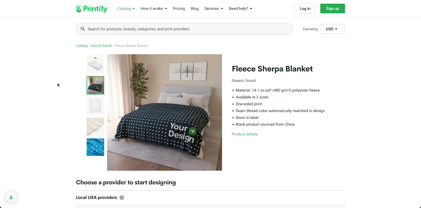Screen dimensions: 421x208
Task: Click the Printify logo
Action: (x=91, y=8)
